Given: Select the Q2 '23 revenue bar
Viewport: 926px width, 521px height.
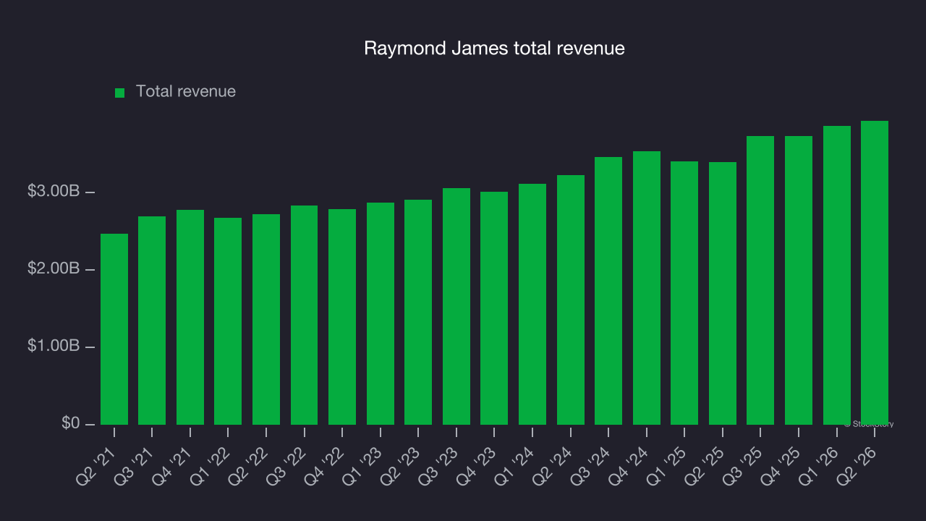Looking at the screenshot, I should tap(418, 312).
